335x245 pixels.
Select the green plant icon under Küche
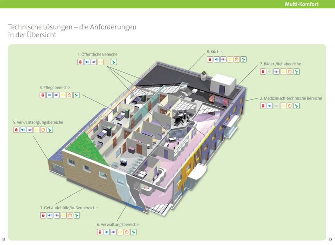[x=243, y=59]
